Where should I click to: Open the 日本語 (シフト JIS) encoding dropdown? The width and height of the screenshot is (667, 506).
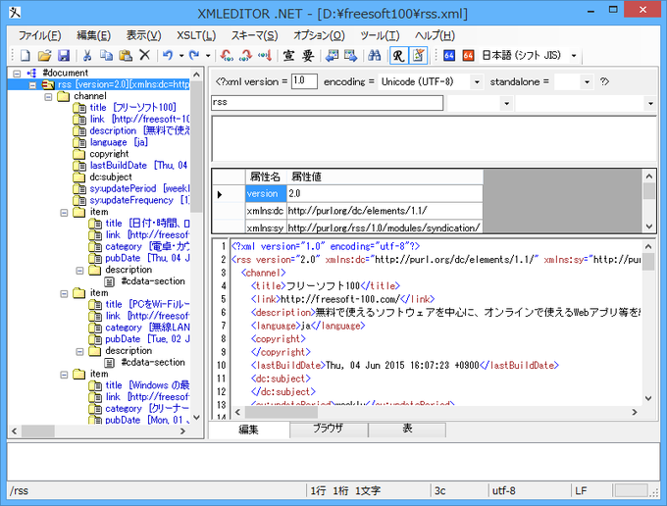click(574, 56)
